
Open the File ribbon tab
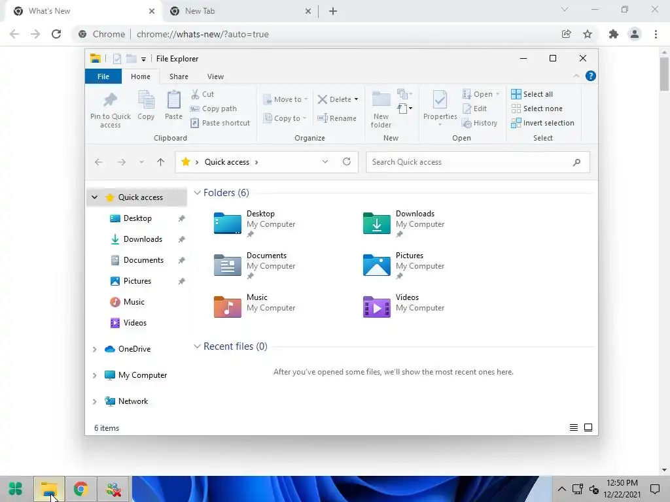coord(103,76)
